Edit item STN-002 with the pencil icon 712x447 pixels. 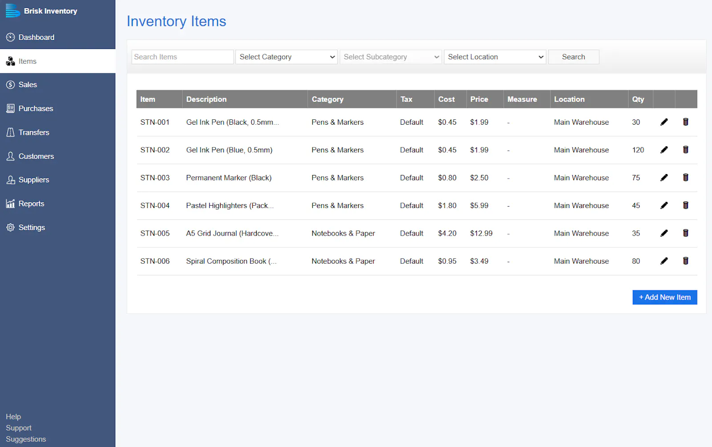pos(664,150)
